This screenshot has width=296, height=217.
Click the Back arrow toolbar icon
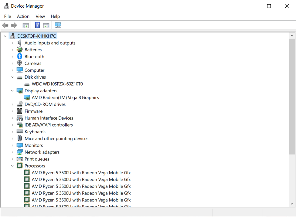pos(5,25)
